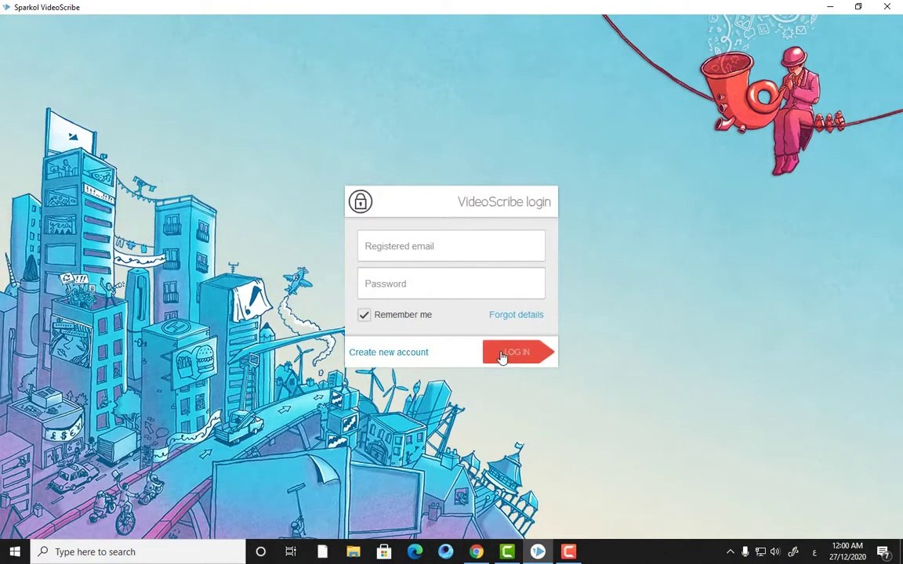Open the blue swirl app in taskbar
This screenshot has width=903, height=564.
(446, 551)
